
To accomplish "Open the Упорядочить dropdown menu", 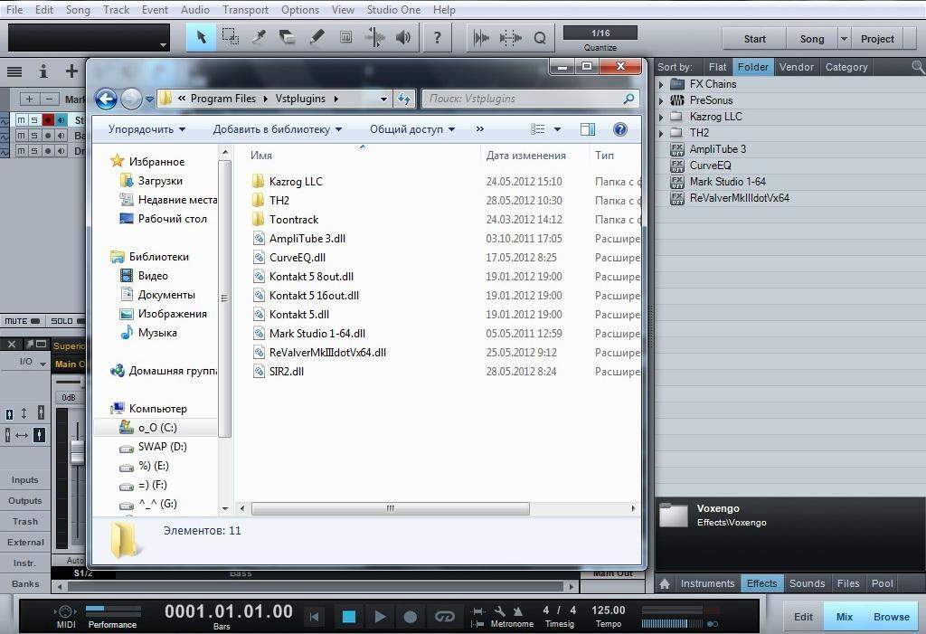I will coord(146,129).
